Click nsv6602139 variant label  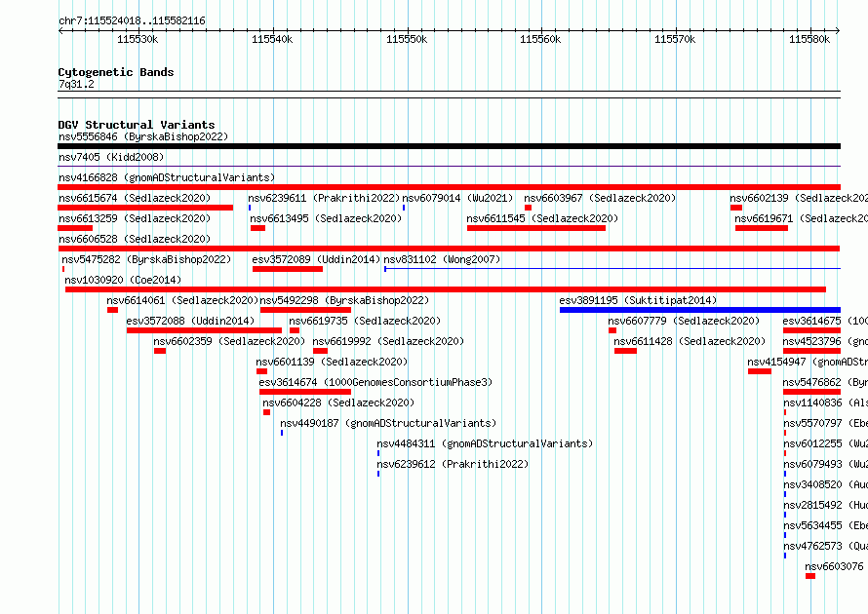coord(798,198)
